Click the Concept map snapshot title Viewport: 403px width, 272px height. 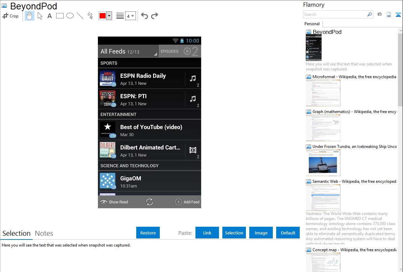pyautogui.click(x=355, y=250)
